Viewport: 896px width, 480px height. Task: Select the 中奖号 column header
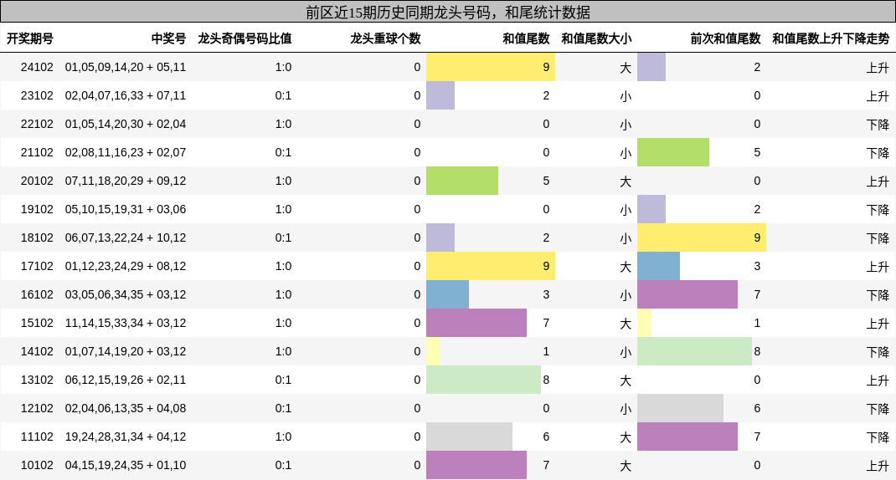(168, 38)
